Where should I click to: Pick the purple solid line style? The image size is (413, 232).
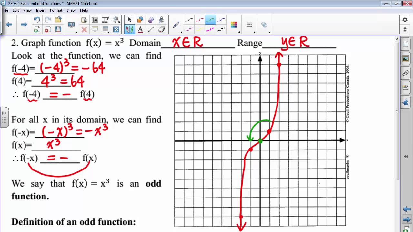pyautogui.click(x=189, y=30)
